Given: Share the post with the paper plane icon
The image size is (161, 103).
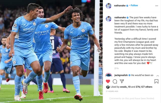Looking at the screenshot, I should point(122,81).
